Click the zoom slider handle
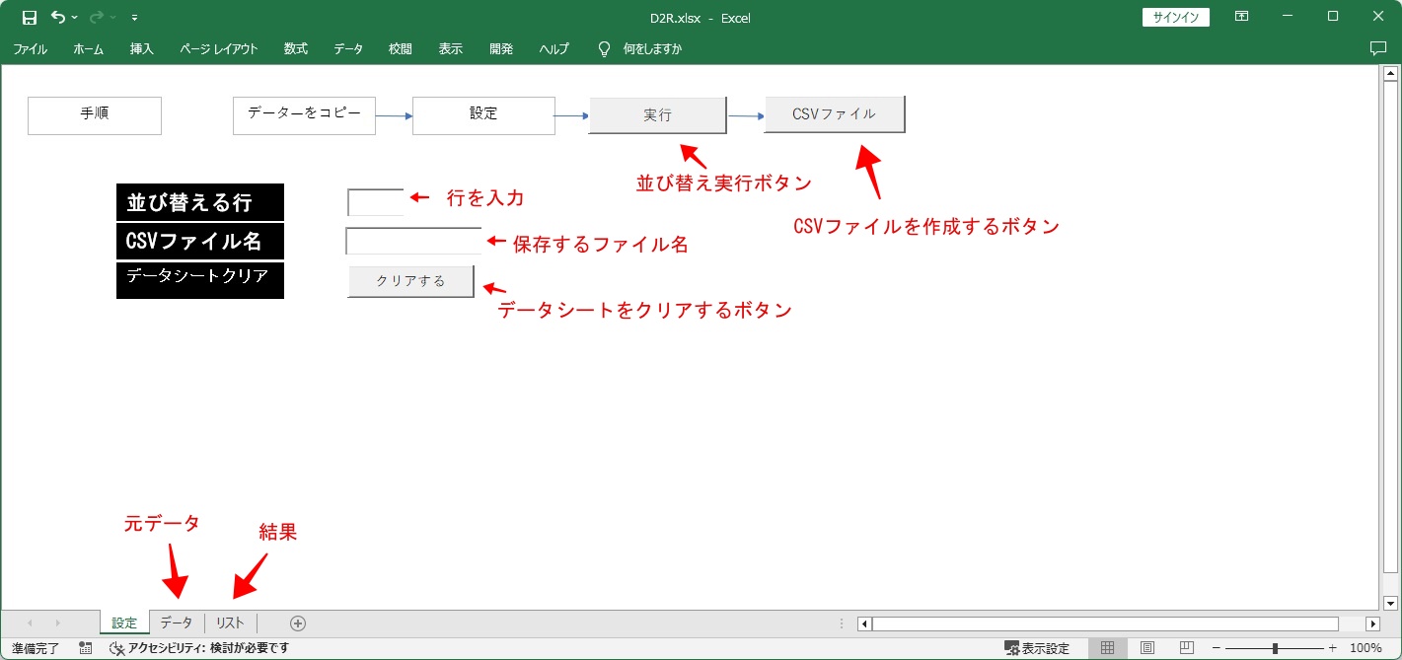1402x660 pixels. tap(1276, 648)
